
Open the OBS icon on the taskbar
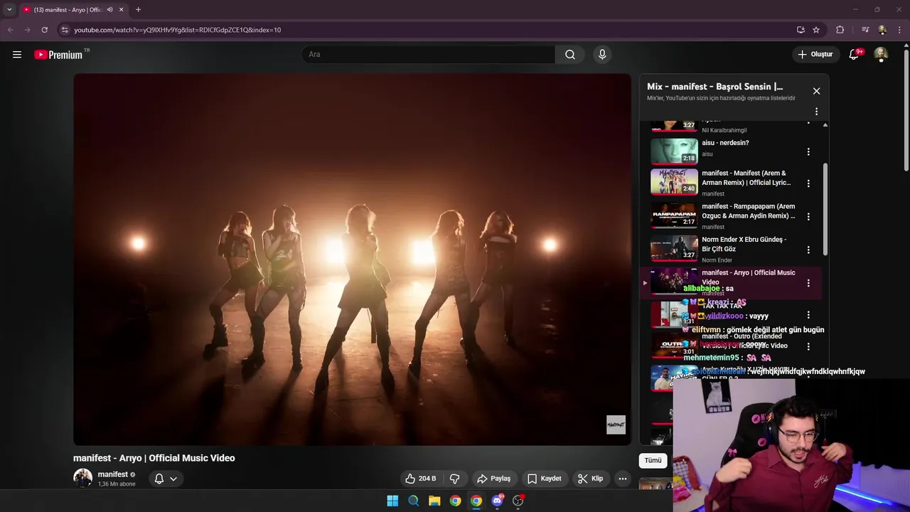point(518,501)
